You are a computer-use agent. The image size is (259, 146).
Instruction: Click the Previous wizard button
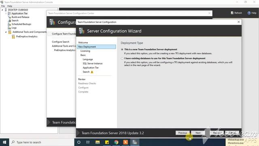[x=183, y=133]
